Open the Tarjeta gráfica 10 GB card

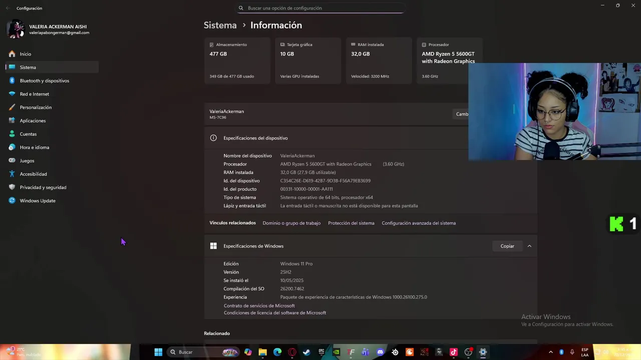(x=308, y=60)
